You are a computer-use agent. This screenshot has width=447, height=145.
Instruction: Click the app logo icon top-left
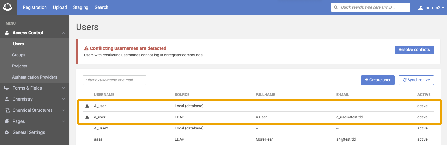tap(8, 7)
